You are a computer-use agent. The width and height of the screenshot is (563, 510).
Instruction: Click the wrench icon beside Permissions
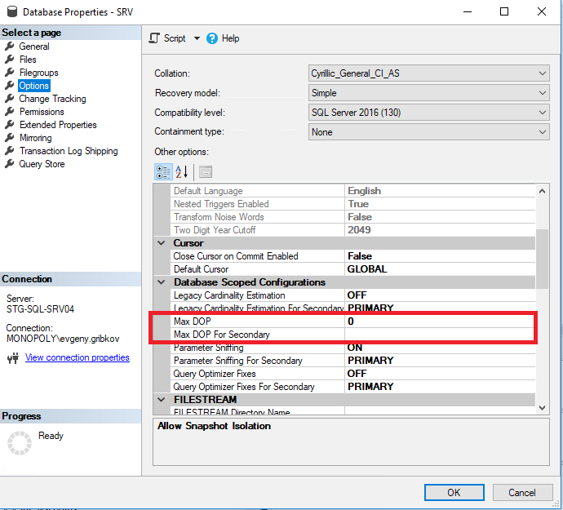9,111
